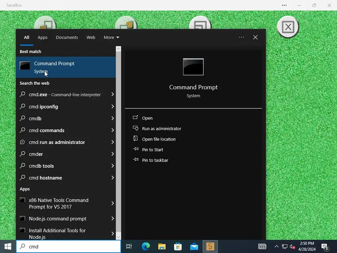Open the Windows Start menu
The height and width of the screenshot is (253, 337).
pos(8,246)
